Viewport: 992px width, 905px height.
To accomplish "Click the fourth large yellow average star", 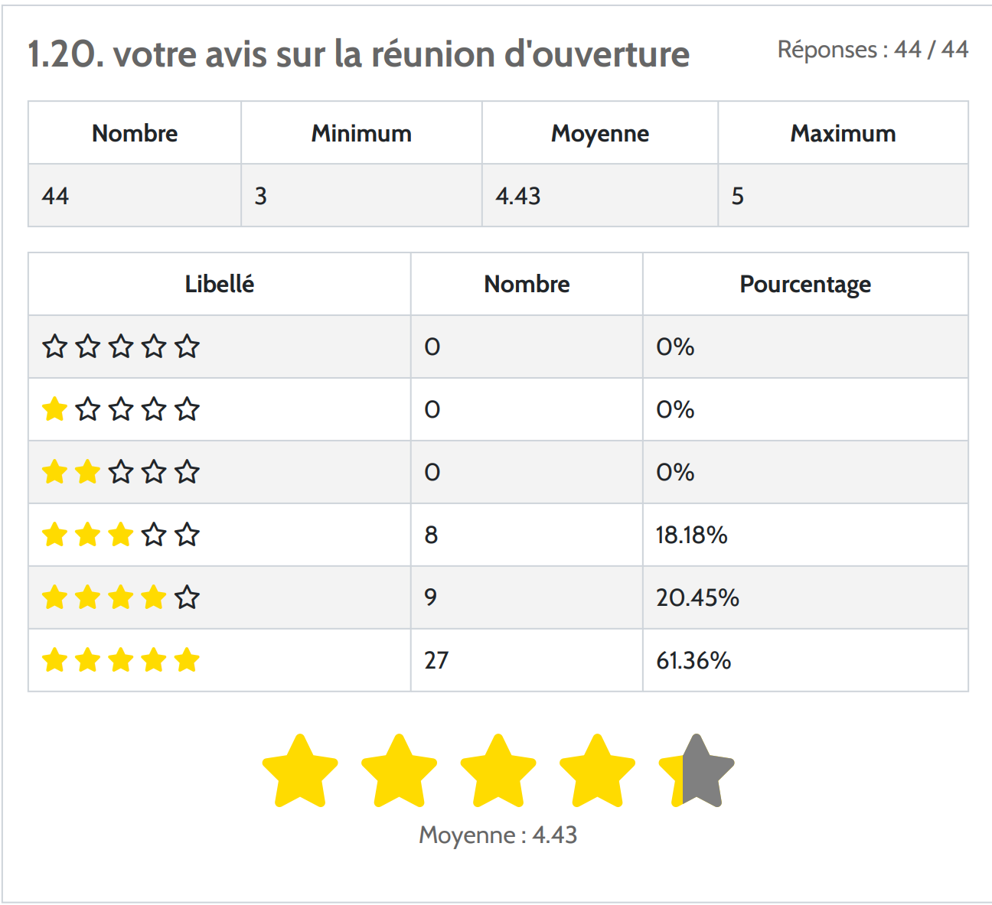I will (x=597, y=771).
